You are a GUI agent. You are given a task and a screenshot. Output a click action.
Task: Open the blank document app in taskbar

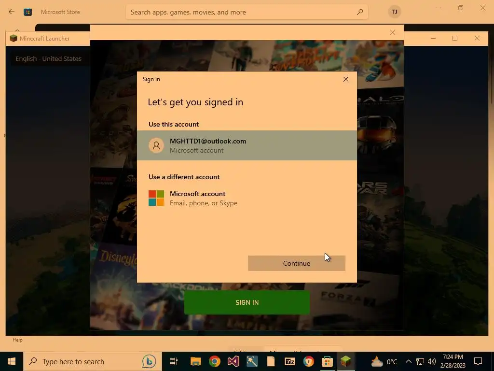pos(271,361)
